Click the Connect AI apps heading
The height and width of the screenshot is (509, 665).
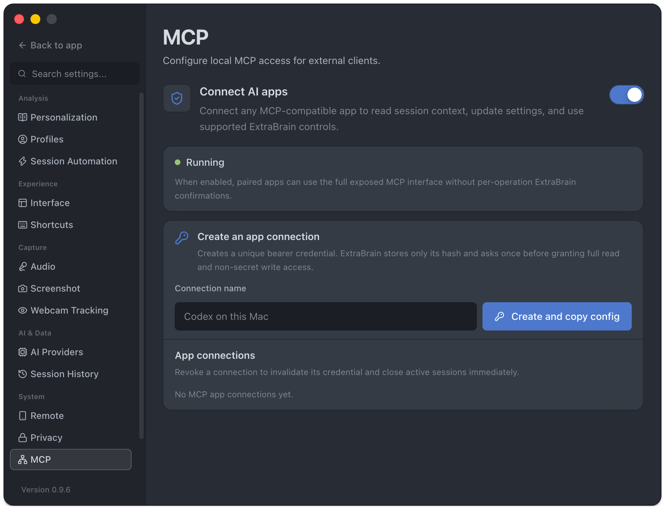point(244,92)
